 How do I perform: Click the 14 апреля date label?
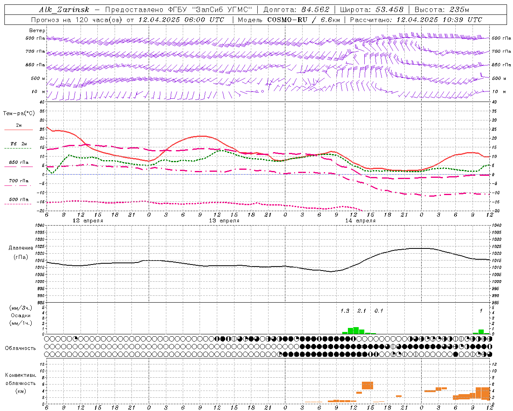point(360,221)
